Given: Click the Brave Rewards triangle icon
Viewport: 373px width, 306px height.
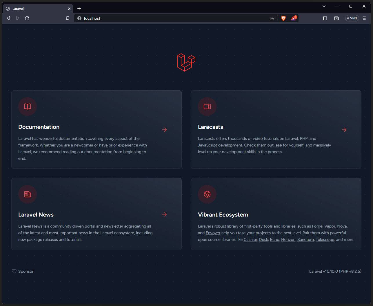Looking at the screenshot, I should point(293,18).
